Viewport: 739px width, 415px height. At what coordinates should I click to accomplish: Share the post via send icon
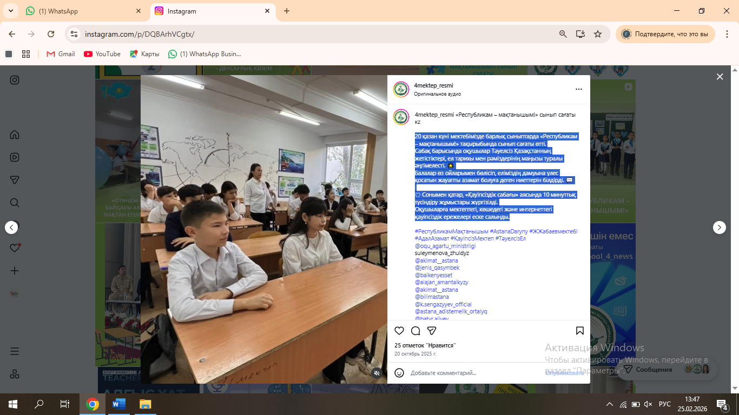tap(432, 331)
